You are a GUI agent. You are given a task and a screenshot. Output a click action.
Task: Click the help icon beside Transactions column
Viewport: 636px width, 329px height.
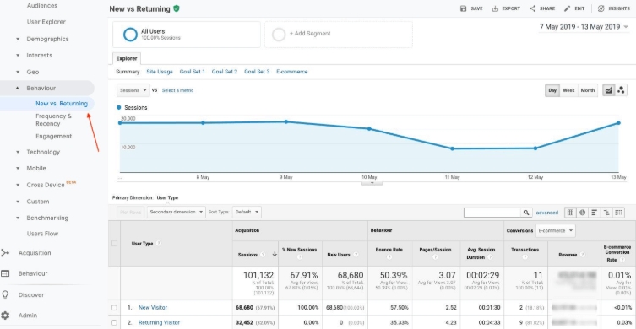tap(525, 256)
